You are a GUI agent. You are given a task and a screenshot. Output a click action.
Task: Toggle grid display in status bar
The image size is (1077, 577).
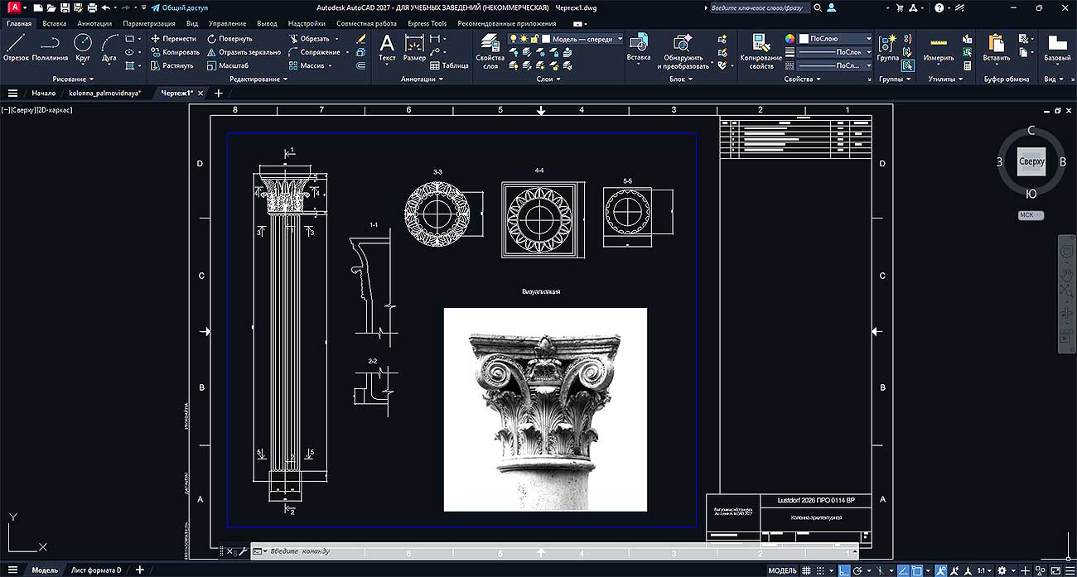806,570
